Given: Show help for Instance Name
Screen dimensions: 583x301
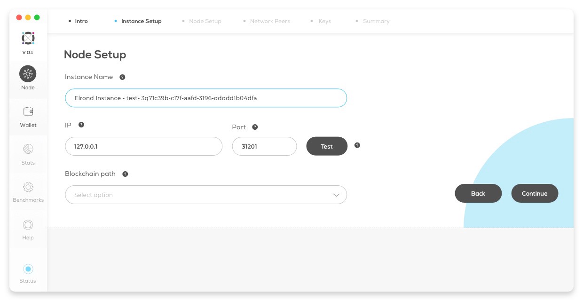Looking at the screenshot, I should coord(122,77).
